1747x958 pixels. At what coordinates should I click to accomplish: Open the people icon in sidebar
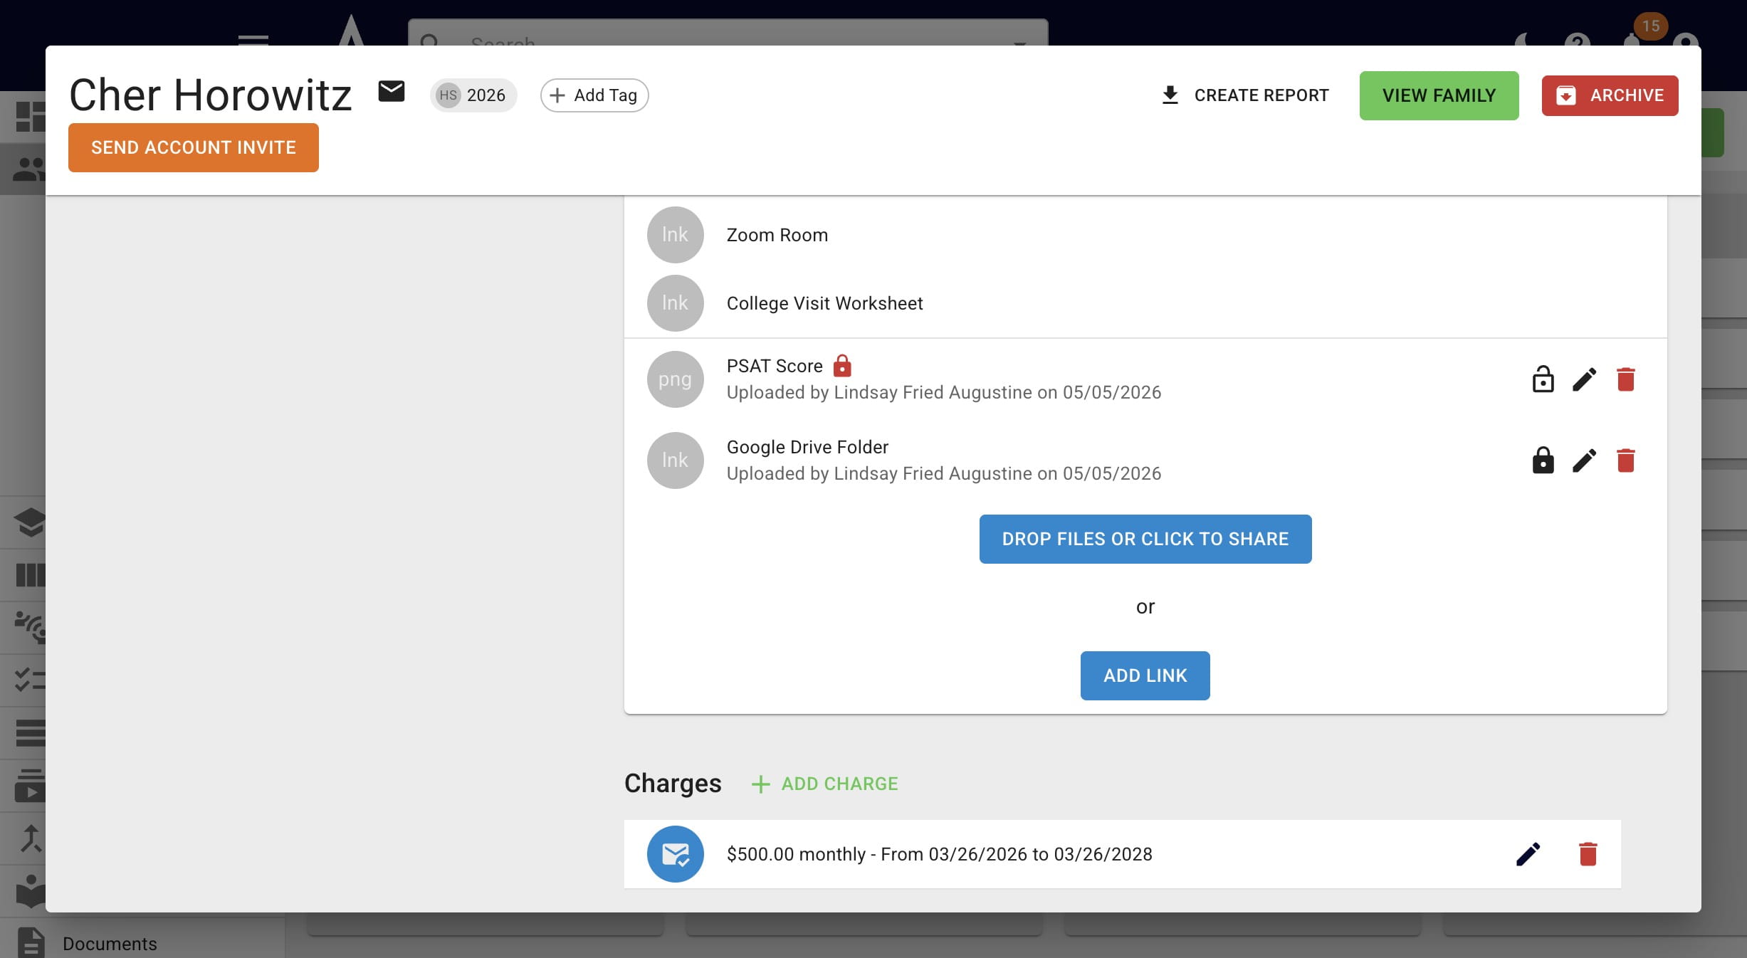point(30,169)
